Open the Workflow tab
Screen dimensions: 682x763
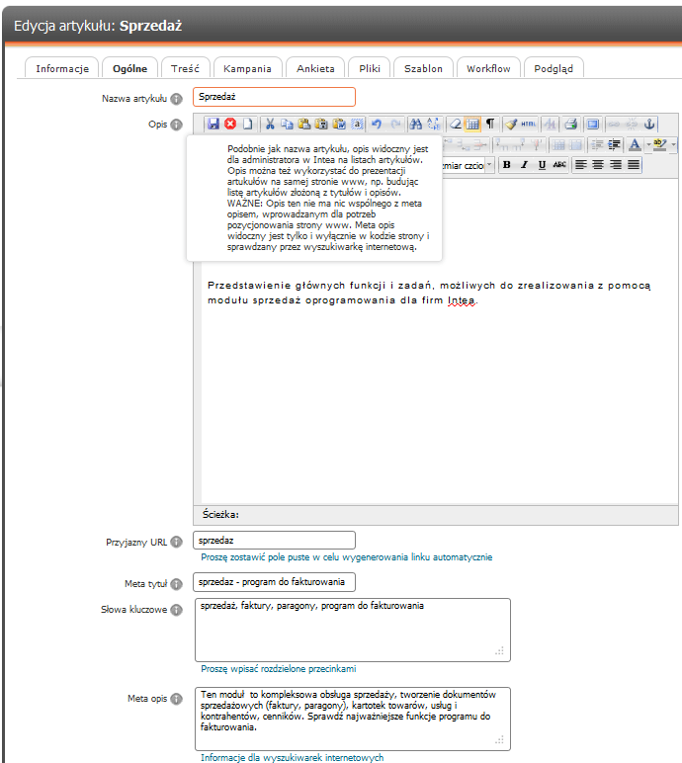(488, 68)
